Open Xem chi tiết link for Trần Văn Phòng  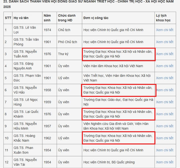(x=165, y=42)
